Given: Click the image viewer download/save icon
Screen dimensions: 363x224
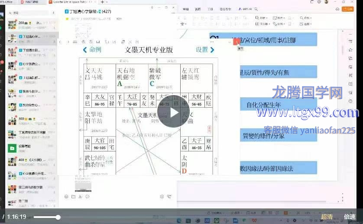Looking at the screenshot, I should (x=98, y=42).
